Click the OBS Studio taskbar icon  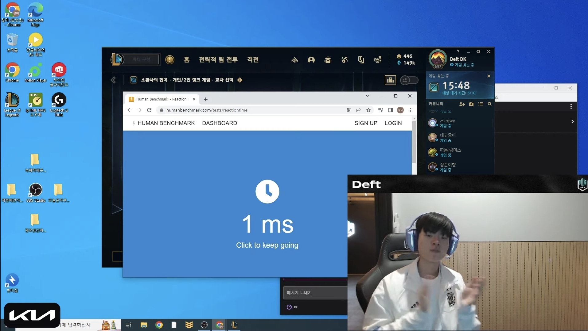(204, 325)
